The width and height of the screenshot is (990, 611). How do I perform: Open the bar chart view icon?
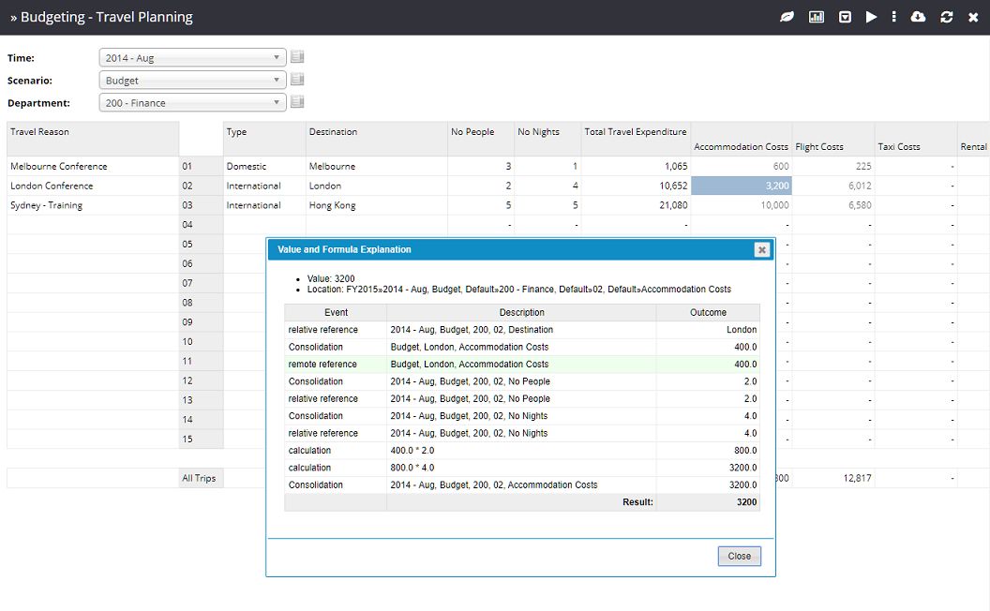point(817,17)
